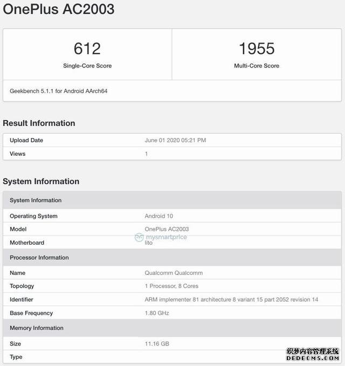Click the Model row label
Screen dimensions: 345x366
coord(18,229)
